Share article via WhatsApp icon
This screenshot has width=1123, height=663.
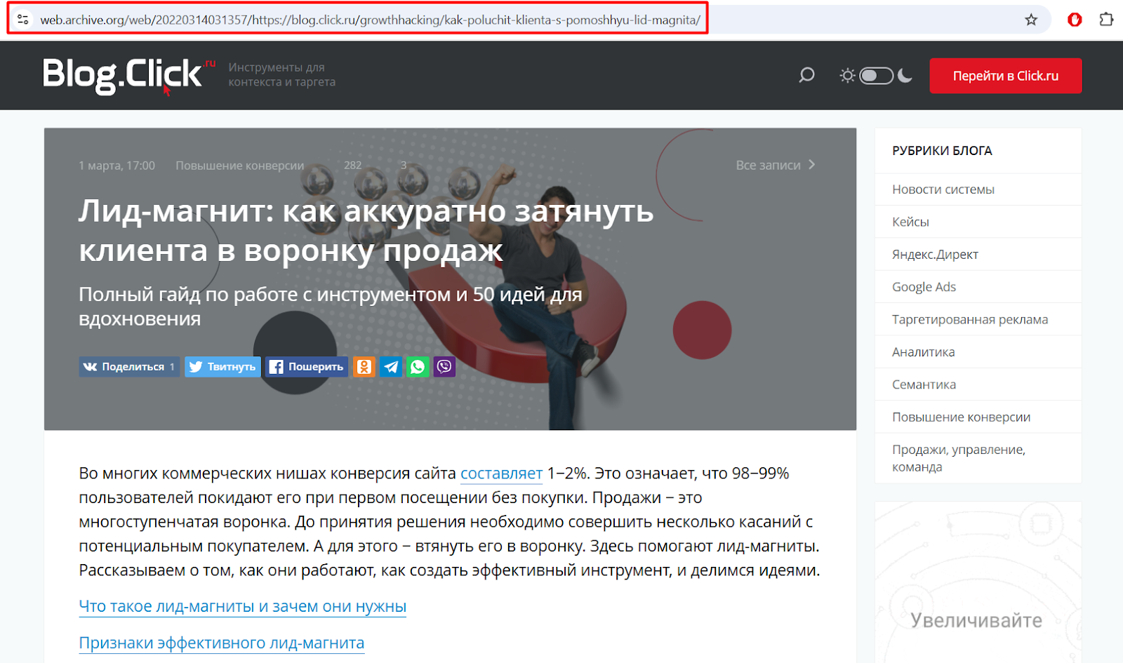click(418, 366)
